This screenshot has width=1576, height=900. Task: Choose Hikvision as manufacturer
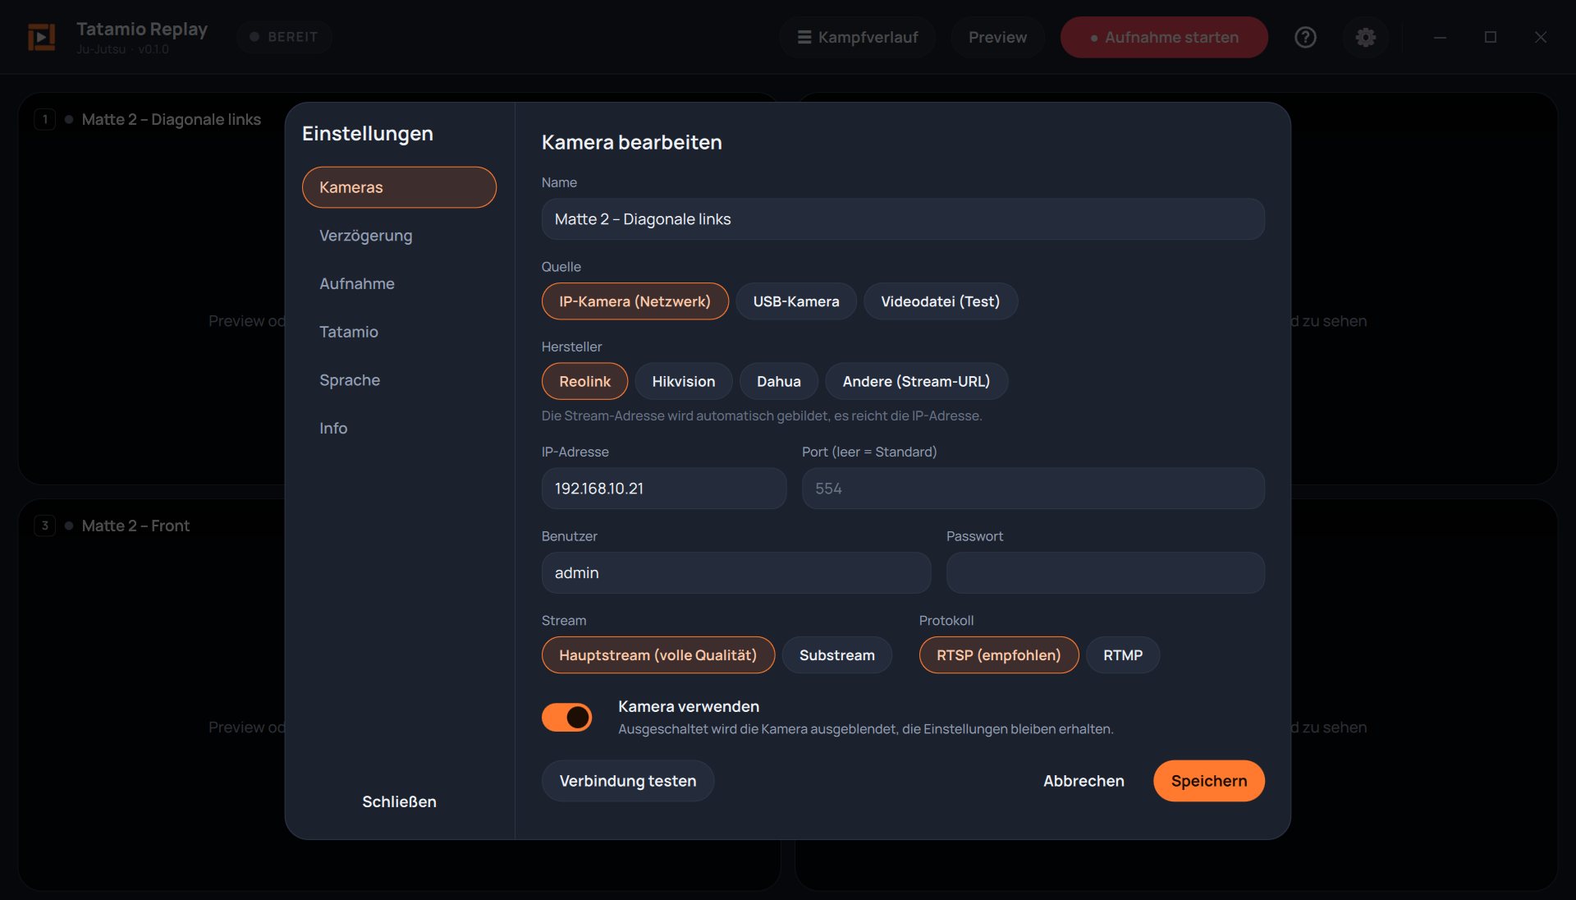coord(684,381)
